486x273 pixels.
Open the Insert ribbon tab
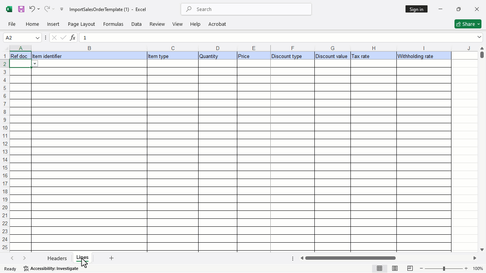coord(53,24)
